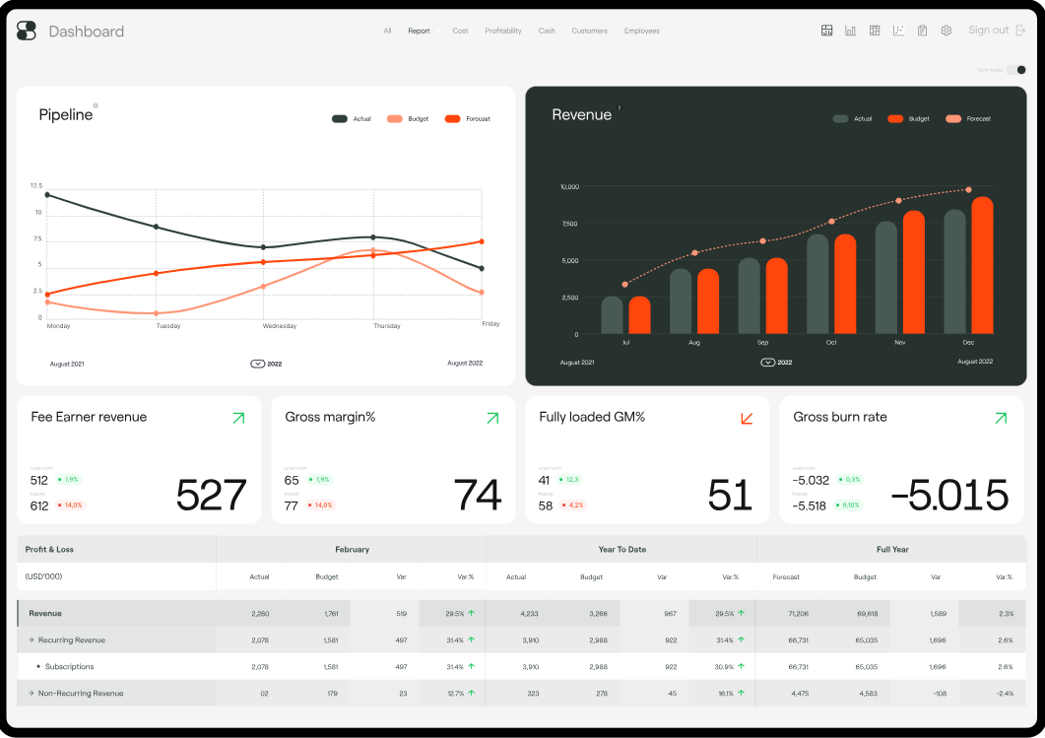This screenshot has height=738, width=1045.
Task: Switch to the Profitability tab
Action: click(x=503, y=31)
